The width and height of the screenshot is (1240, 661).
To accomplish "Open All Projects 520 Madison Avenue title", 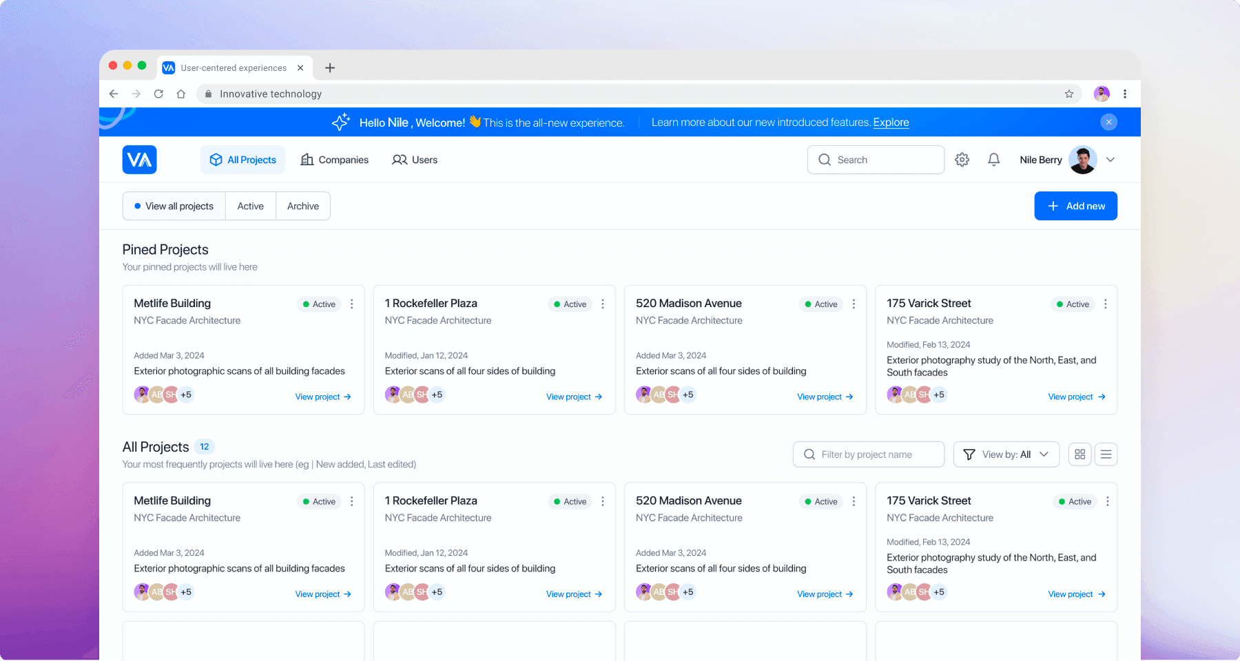I will point(689,501).
